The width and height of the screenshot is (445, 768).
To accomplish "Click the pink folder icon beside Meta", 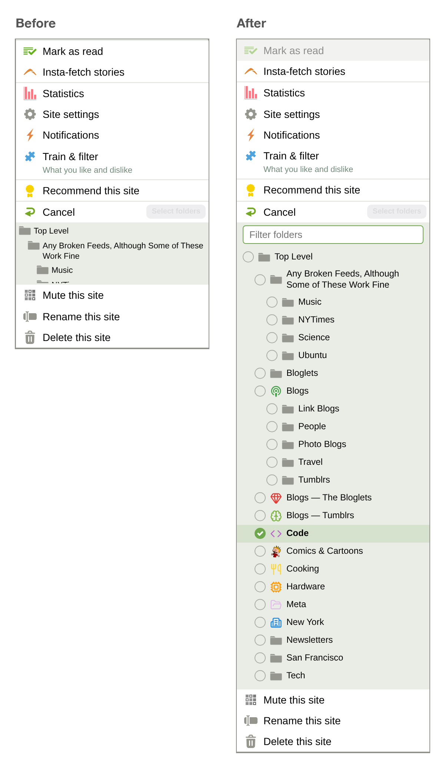I will click(276, 605).
